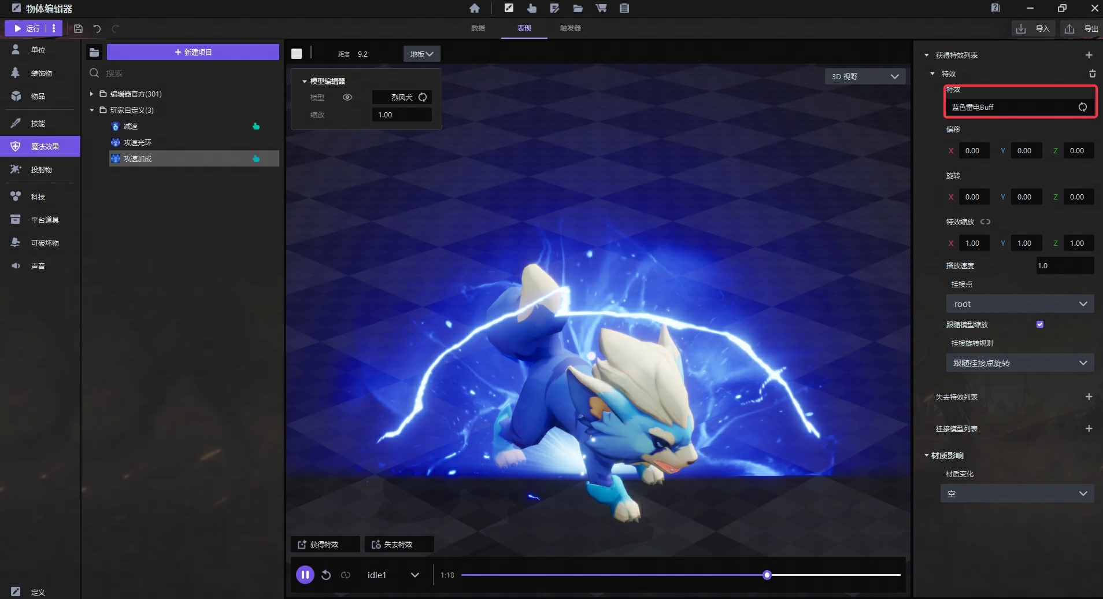This screenshot has height=599, width=1103.
Task: Toggle model visibility eye icon
Action: (347, 97)
